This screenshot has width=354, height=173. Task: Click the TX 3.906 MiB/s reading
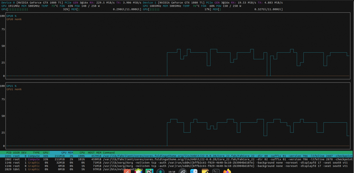129,2
